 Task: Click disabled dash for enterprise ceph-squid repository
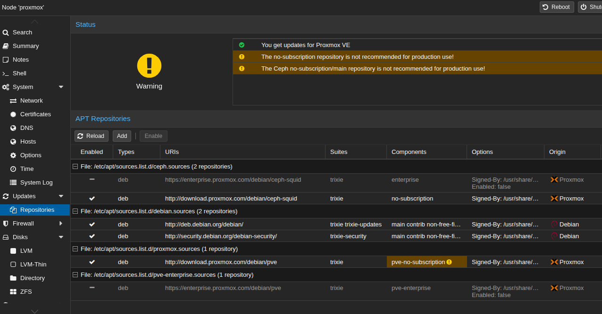92,179
